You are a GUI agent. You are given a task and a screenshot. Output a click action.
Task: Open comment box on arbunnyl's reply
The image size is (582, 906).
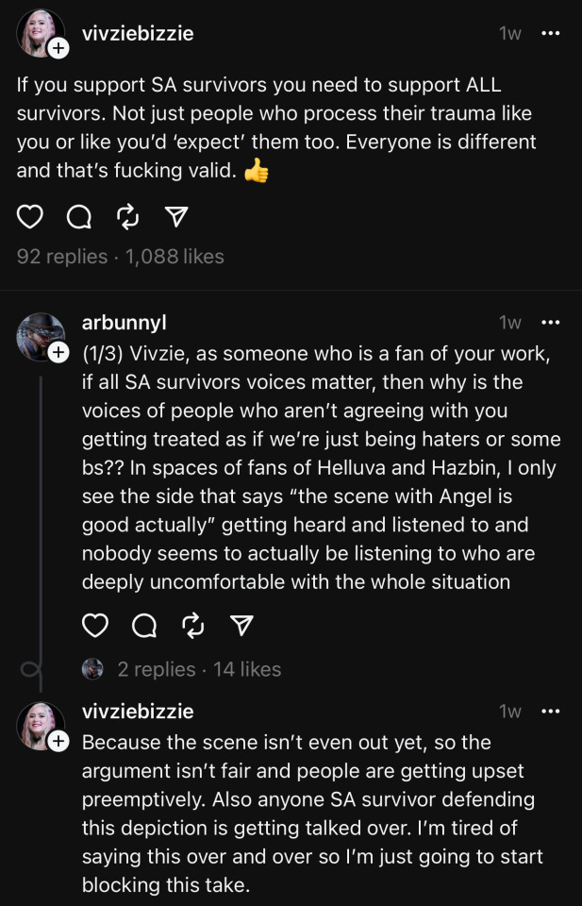click(x=144, y=625)
